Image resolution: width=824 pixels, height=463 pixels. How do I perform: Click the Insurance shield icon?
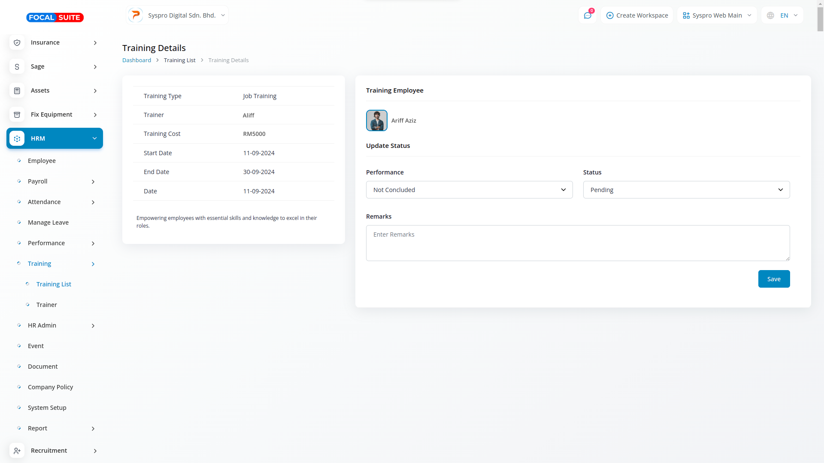point(17,42)
